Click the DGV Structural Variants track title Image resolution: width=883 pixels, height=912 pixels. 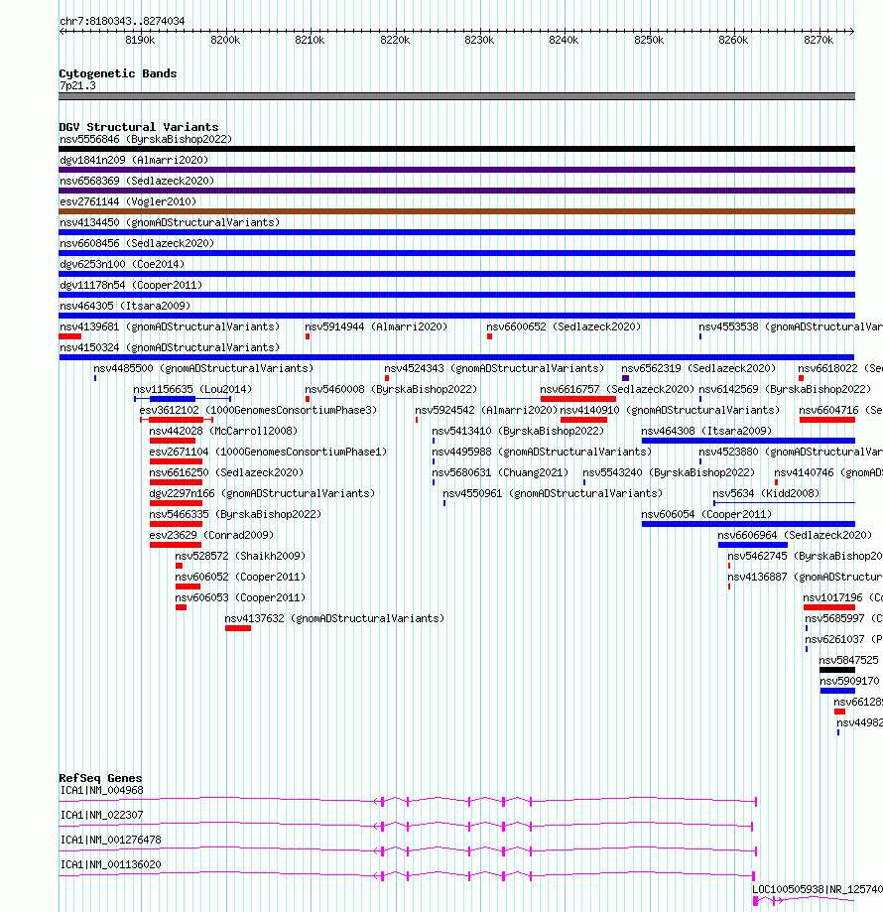click(x=139, y=127)
